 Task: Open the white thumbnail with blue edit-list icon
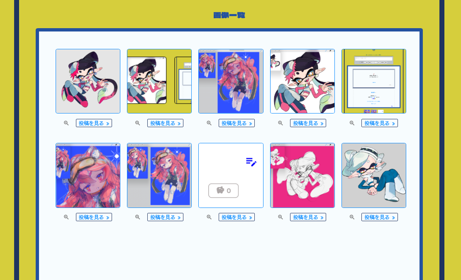coord(231,176)
